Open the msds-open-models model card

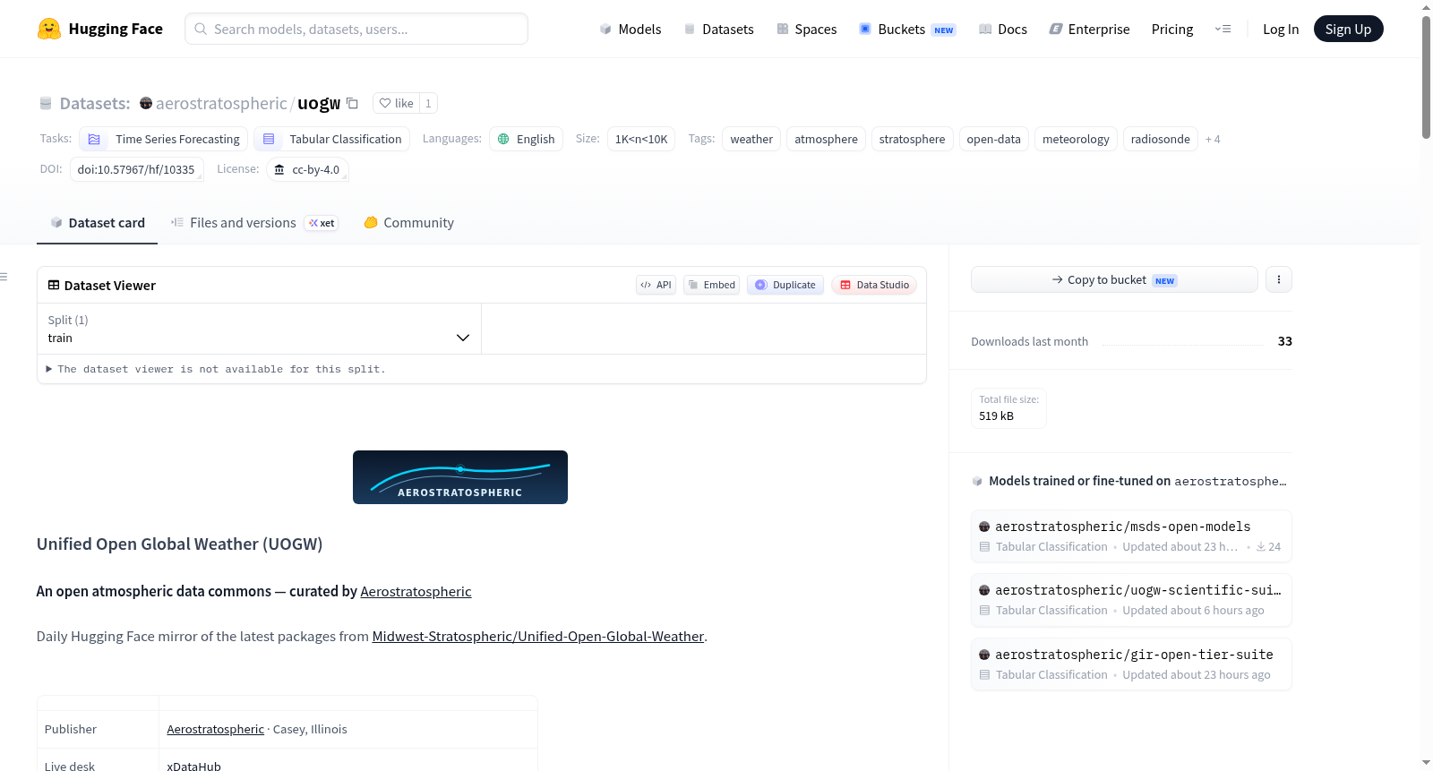point(1131,535)
